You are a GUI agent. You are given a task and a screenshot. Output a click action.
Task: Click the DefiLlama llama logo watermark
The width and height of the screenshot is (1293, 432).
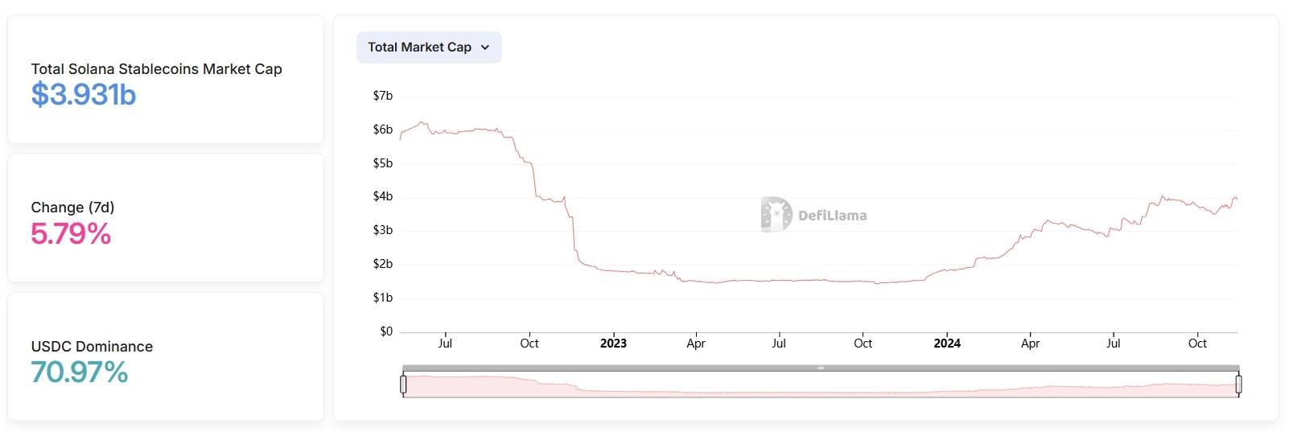click(776, 215)
